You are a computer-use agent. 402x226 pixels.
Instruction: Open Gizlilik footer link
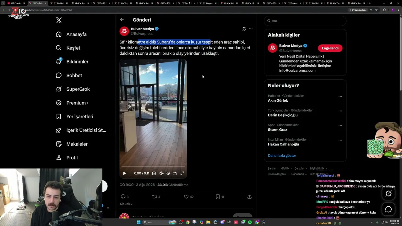point(285,169)
